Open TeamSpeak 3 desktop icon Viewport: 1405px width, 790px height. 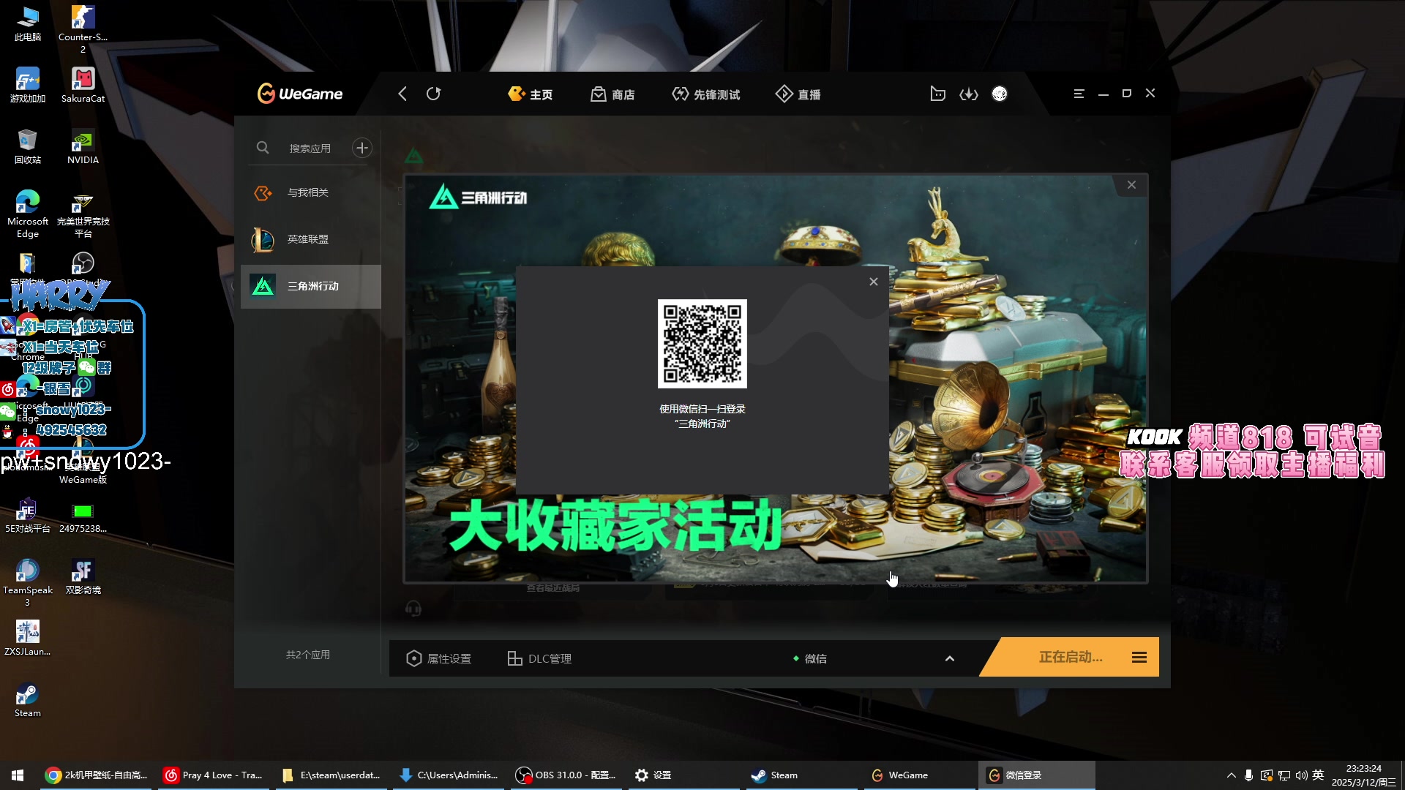28,583
